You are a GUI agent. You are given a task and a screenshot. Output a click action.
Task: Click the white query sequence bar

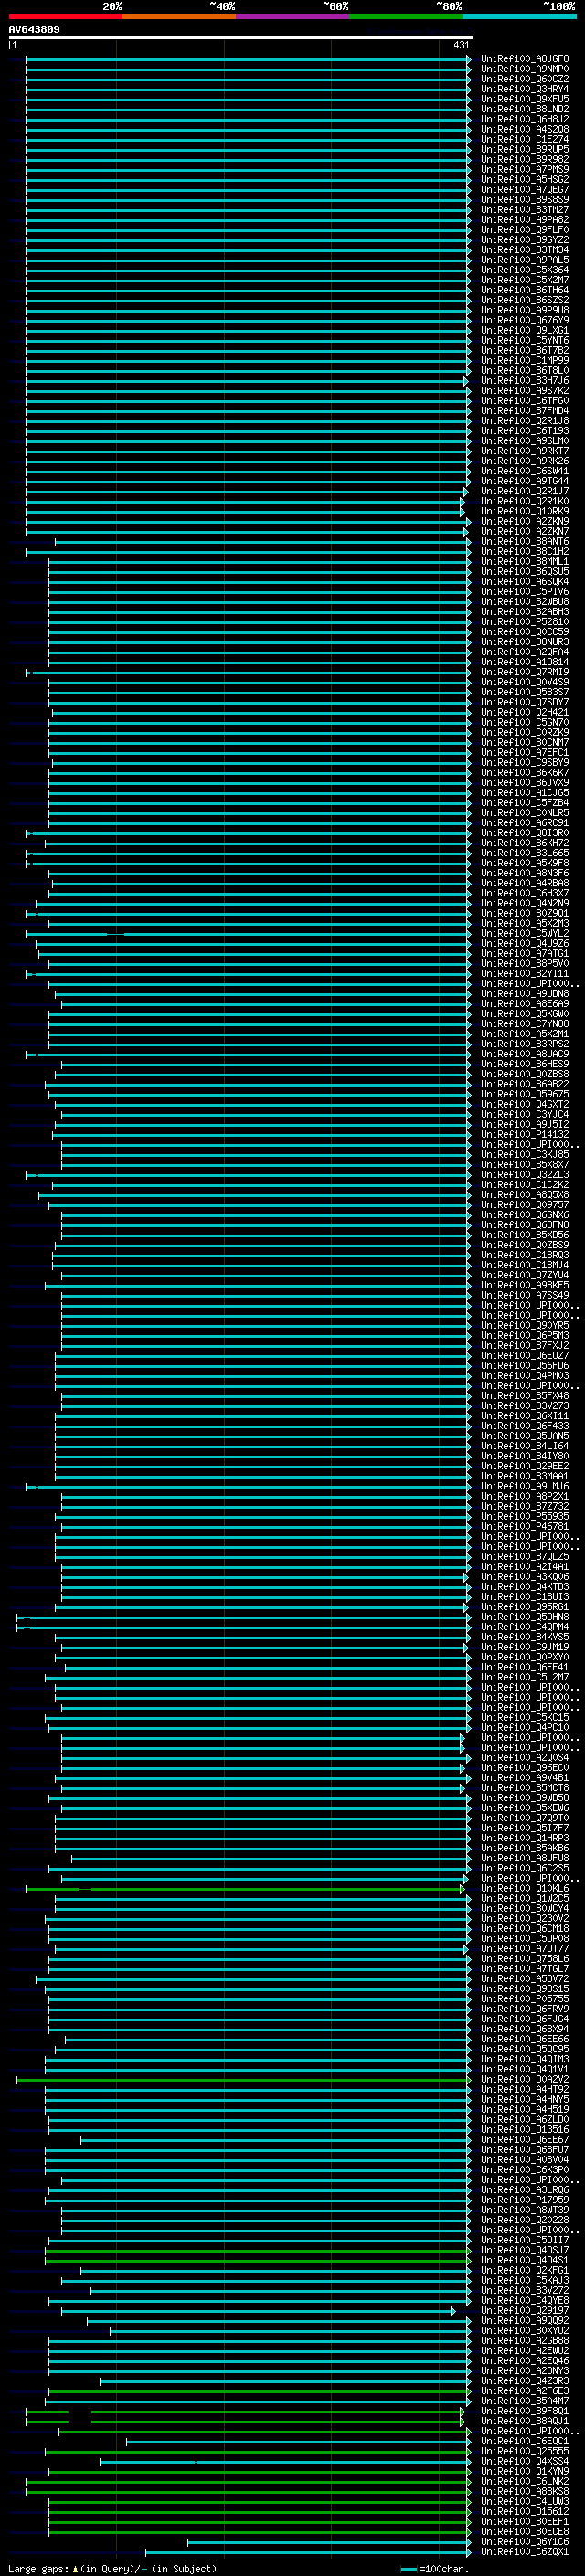point(241,37)
